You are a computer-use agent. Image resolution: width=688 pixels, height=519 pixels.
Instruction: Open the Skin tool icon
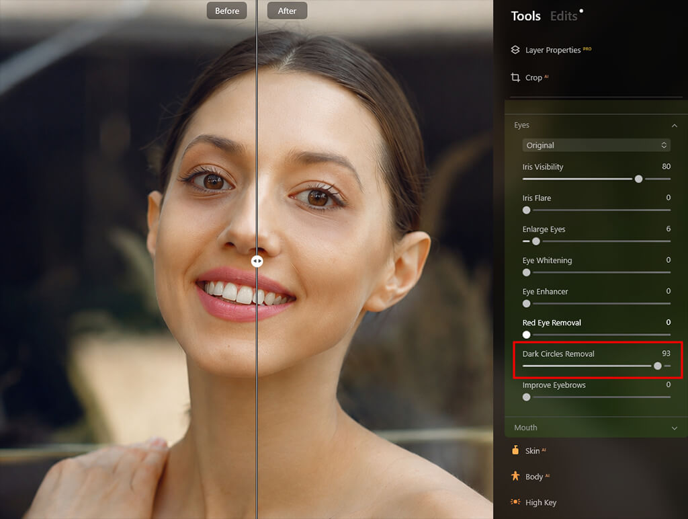pos(515,450)
